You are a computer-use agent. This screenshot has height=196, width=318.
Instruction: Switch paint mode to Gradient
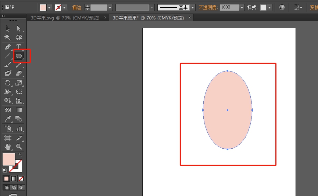point(14,179)
